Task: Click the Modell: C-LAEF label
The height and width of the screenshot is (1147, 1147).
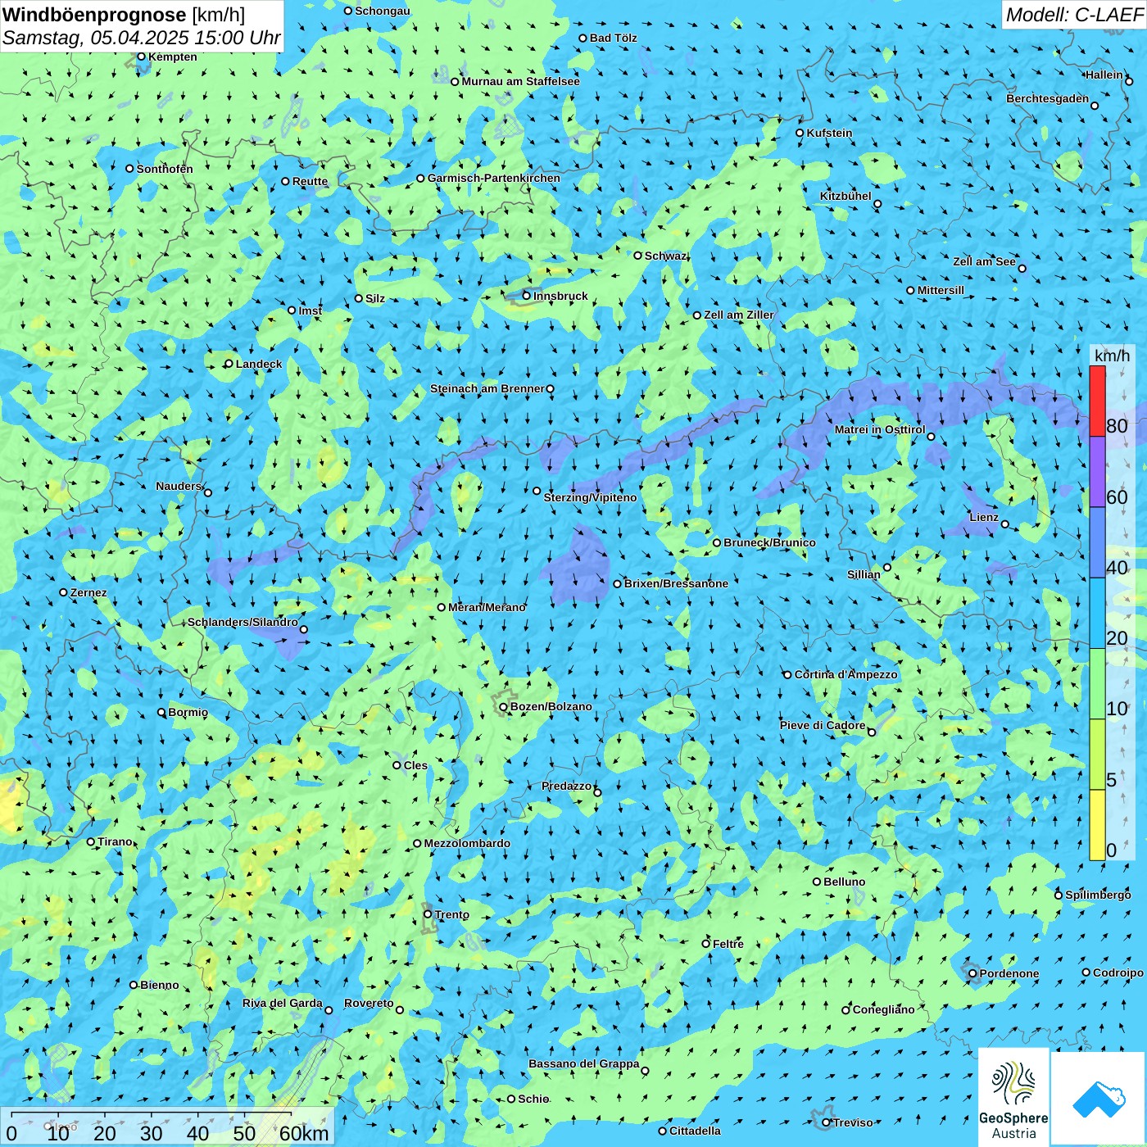Action: click(1074, 15)
